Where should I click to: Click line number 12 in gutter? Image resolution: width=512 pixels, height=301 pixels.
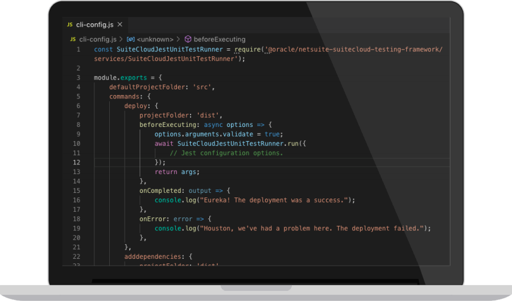76,162
